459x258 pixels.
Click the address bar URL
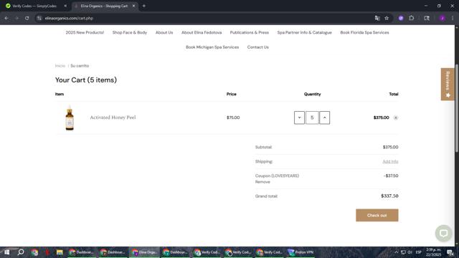69,18
